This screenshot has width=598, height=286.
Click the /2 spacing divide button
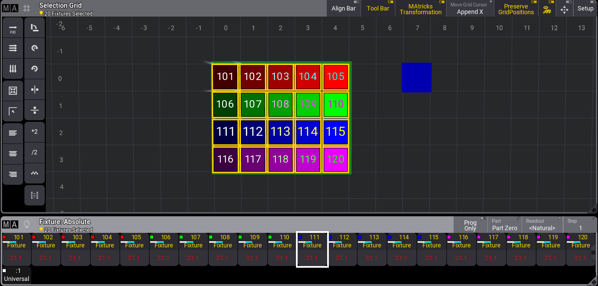[35, 152]
